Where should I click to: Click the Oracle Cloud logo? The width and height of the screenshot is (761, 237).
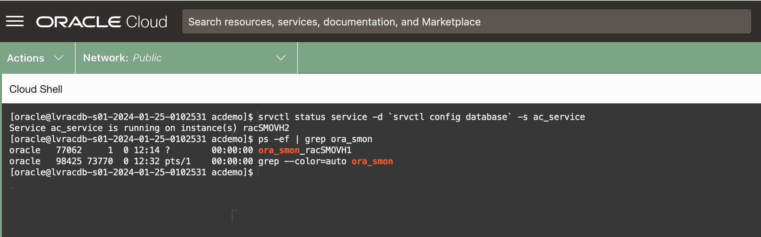click(x=102, y=22)
